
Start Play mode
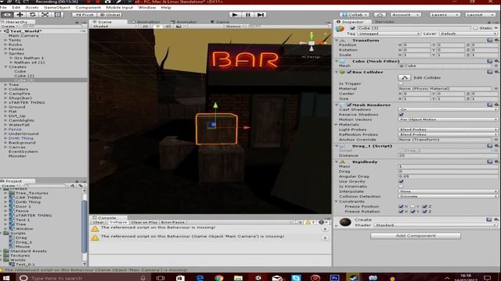(x=235, y=15)
